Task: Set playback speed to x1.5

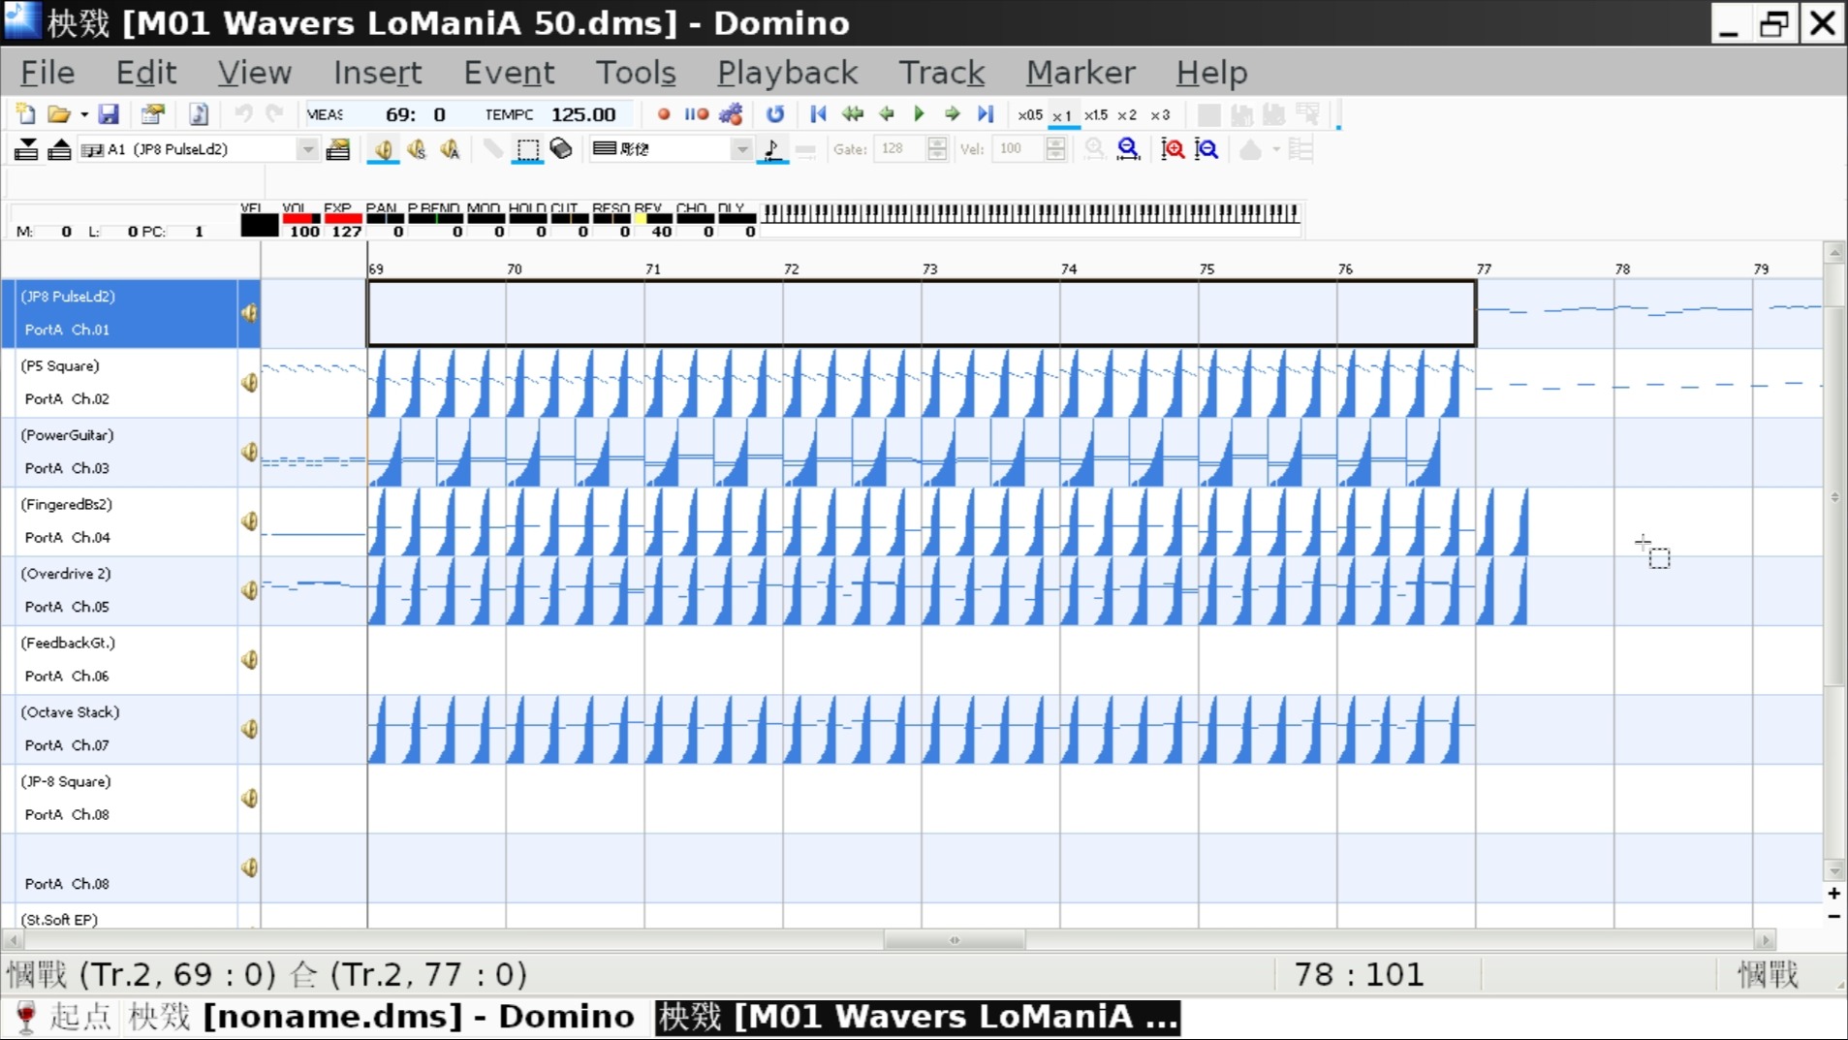Action: click(x=1096, y=114)
